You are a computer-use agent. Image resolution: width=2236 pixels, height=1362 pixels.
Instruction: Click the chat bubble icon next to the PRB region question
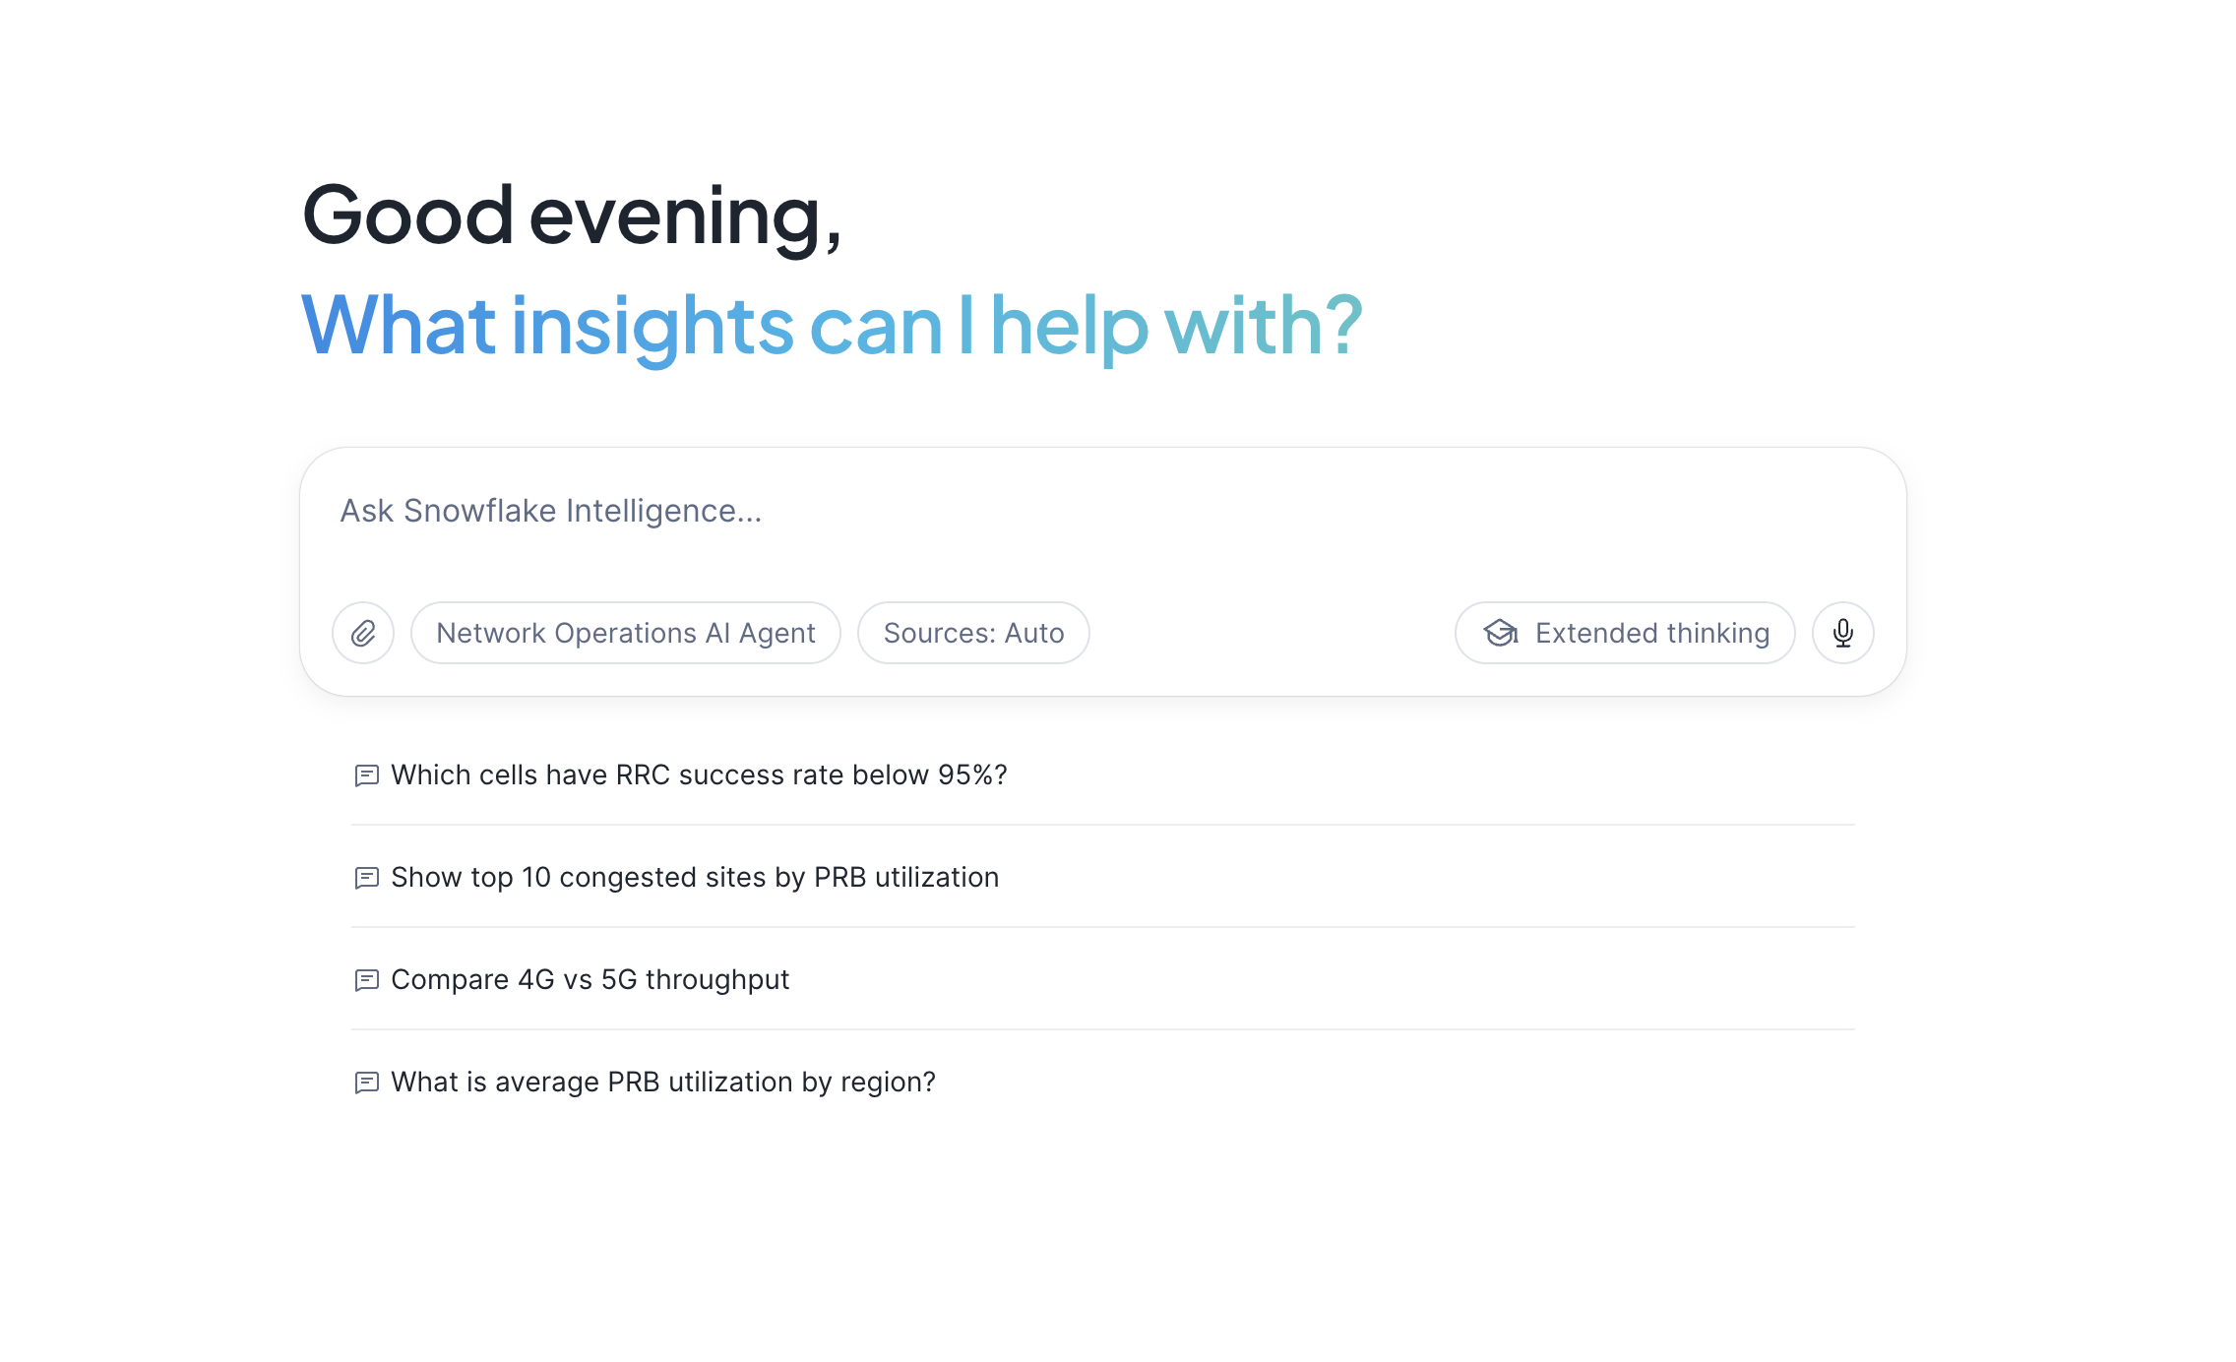[x=367, y=1083]
